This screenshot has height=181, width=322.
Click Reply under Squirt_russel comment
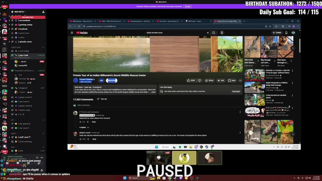tap(94, 139)
